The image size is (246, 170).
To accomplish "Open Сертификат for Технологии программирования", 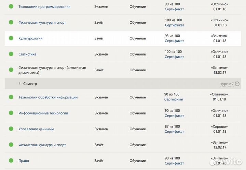I will click(x=174, y=9).
